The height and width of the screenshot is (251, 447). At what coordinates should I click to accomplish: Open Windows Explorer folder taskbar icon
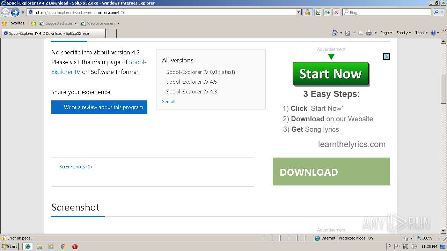[39, 246]
